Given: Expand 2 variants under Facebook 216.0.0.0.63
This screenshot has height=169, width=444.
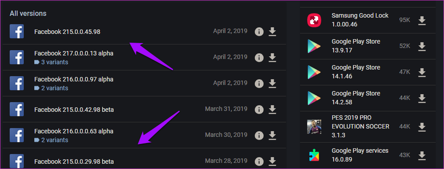Looking at the screenshot, I should (x=51, y=140).
